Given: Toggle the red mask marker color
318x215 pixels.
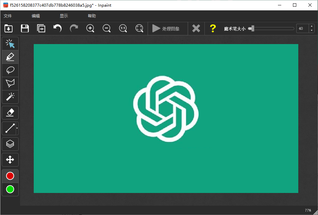Looking at the screenshot, I should point(10,176).
